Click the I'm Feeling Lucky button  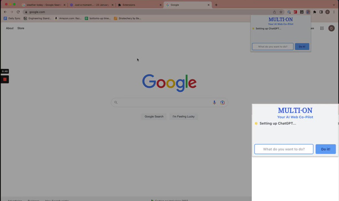pos(184,116)
